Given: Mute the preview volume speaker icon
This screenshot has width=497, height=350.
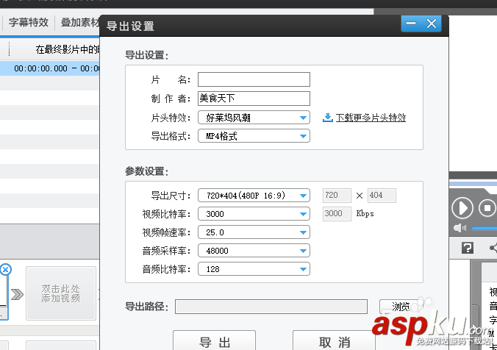Looking at the screenshot, I should click(x=460, y=228).
